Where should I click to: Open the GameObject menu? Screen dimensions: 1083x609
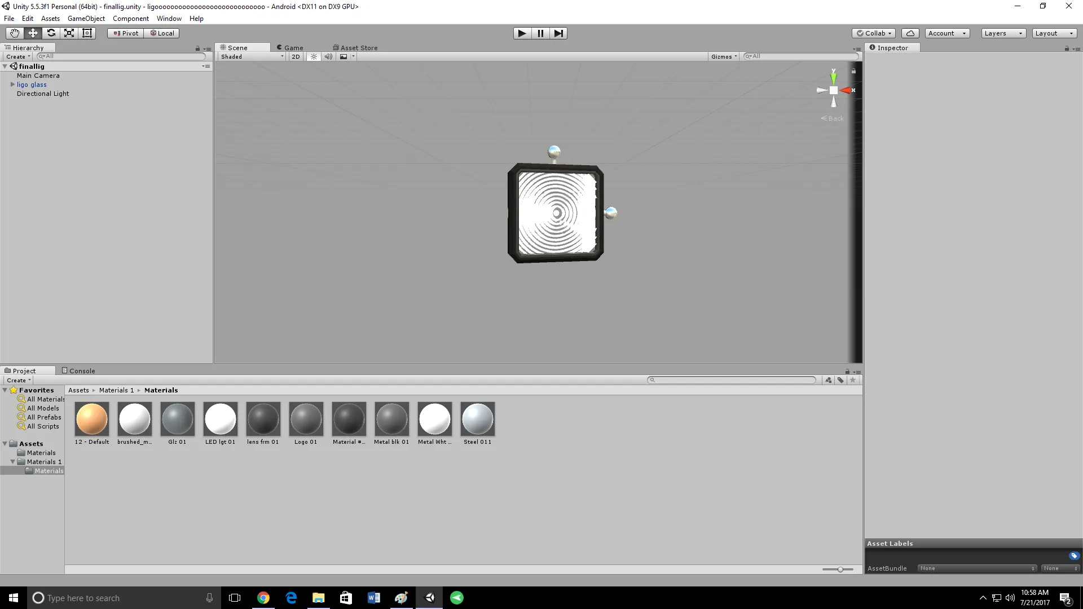[86, 19]
